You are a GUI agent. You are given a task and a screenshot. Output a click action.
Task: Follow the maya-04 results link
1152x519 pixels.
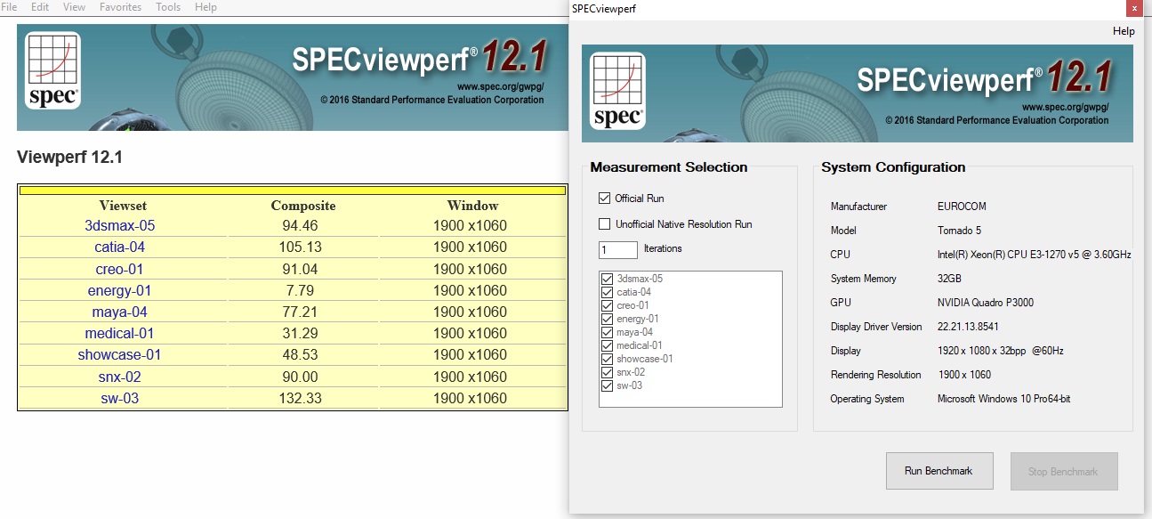pyautogui.click(x=119, y=312)
